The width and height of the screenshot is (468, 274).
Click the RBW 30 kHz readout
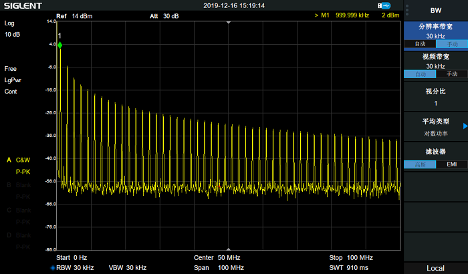(x=75, y=268)
